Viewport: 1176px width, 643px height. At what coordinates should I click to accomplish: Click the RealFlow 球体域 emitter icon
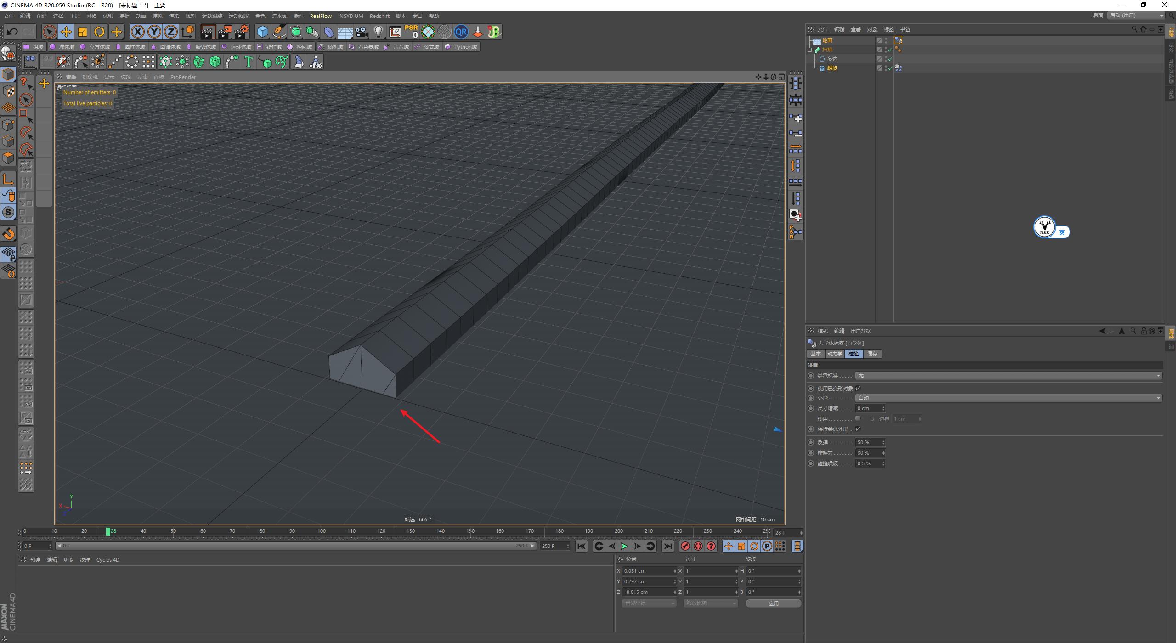65,46
